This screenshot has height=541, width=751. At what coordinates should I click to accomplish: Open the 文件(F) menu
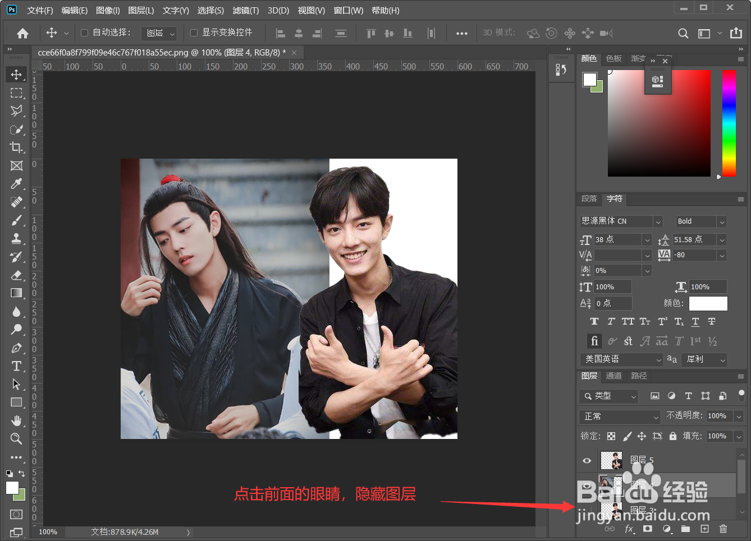(x=40, y=11)
